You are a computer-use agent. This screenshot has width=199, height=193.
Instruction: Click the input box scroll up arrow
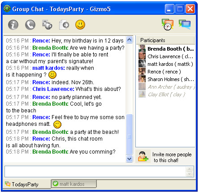click(x=189, y=169)
